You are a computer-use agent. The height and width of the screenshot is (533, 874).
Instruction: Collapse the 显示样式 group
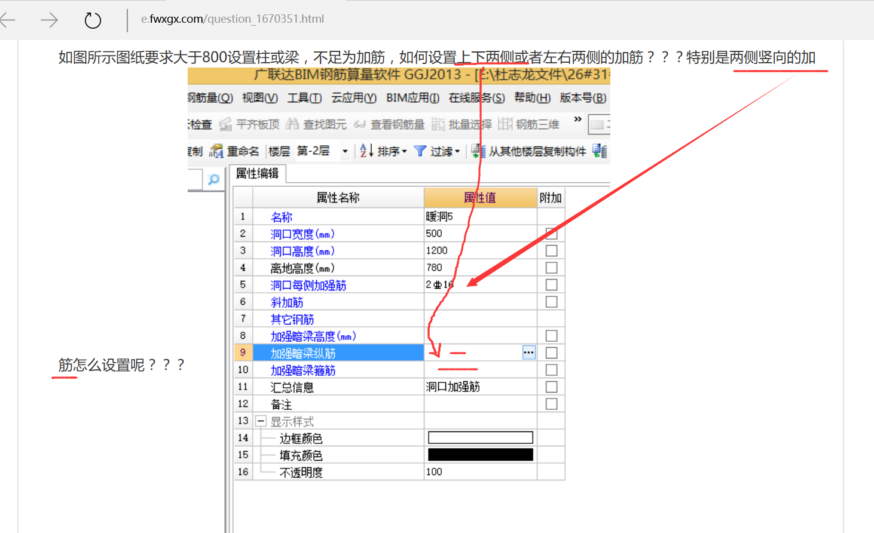(x=261, y=421)
